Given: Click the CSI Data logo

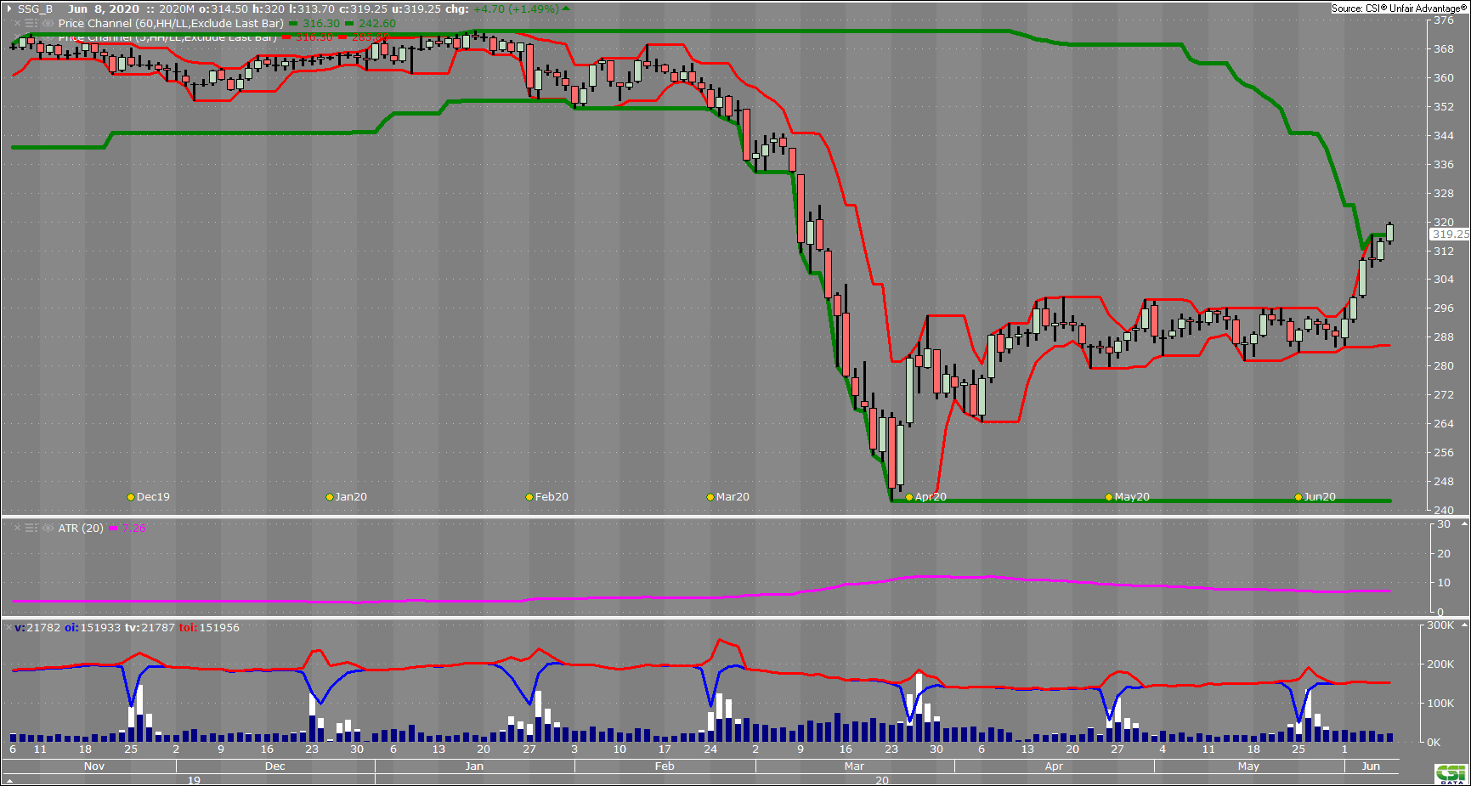Looking at the screenshot, I should pos(1451,775).
